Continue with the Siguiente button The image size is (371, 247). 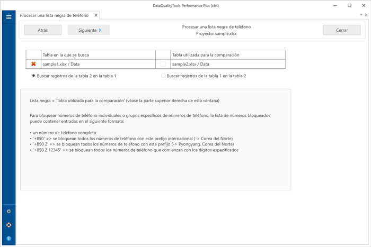[89, 30]
